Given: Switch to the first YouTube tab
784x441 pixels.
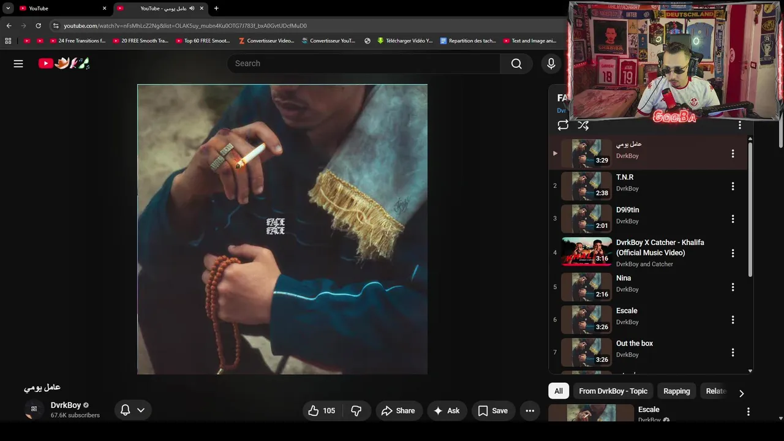Looking at the screenshot, I should click(x=62, y=9).
